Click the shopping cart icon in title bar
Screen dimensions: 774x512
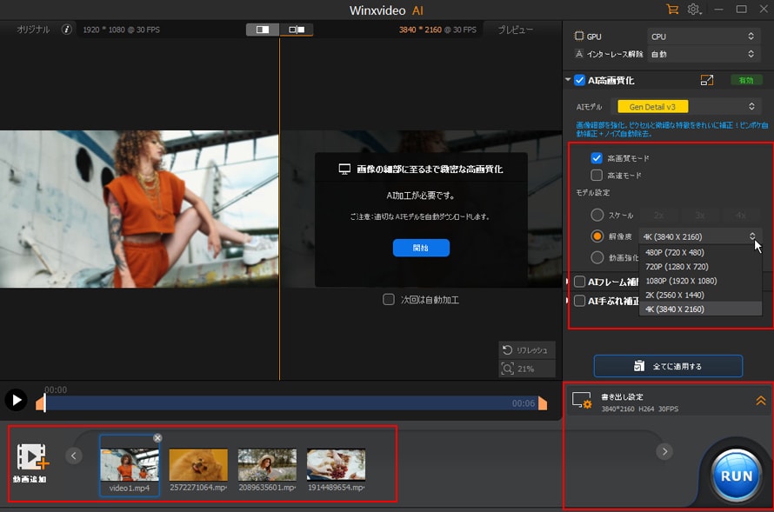(671, 9)
